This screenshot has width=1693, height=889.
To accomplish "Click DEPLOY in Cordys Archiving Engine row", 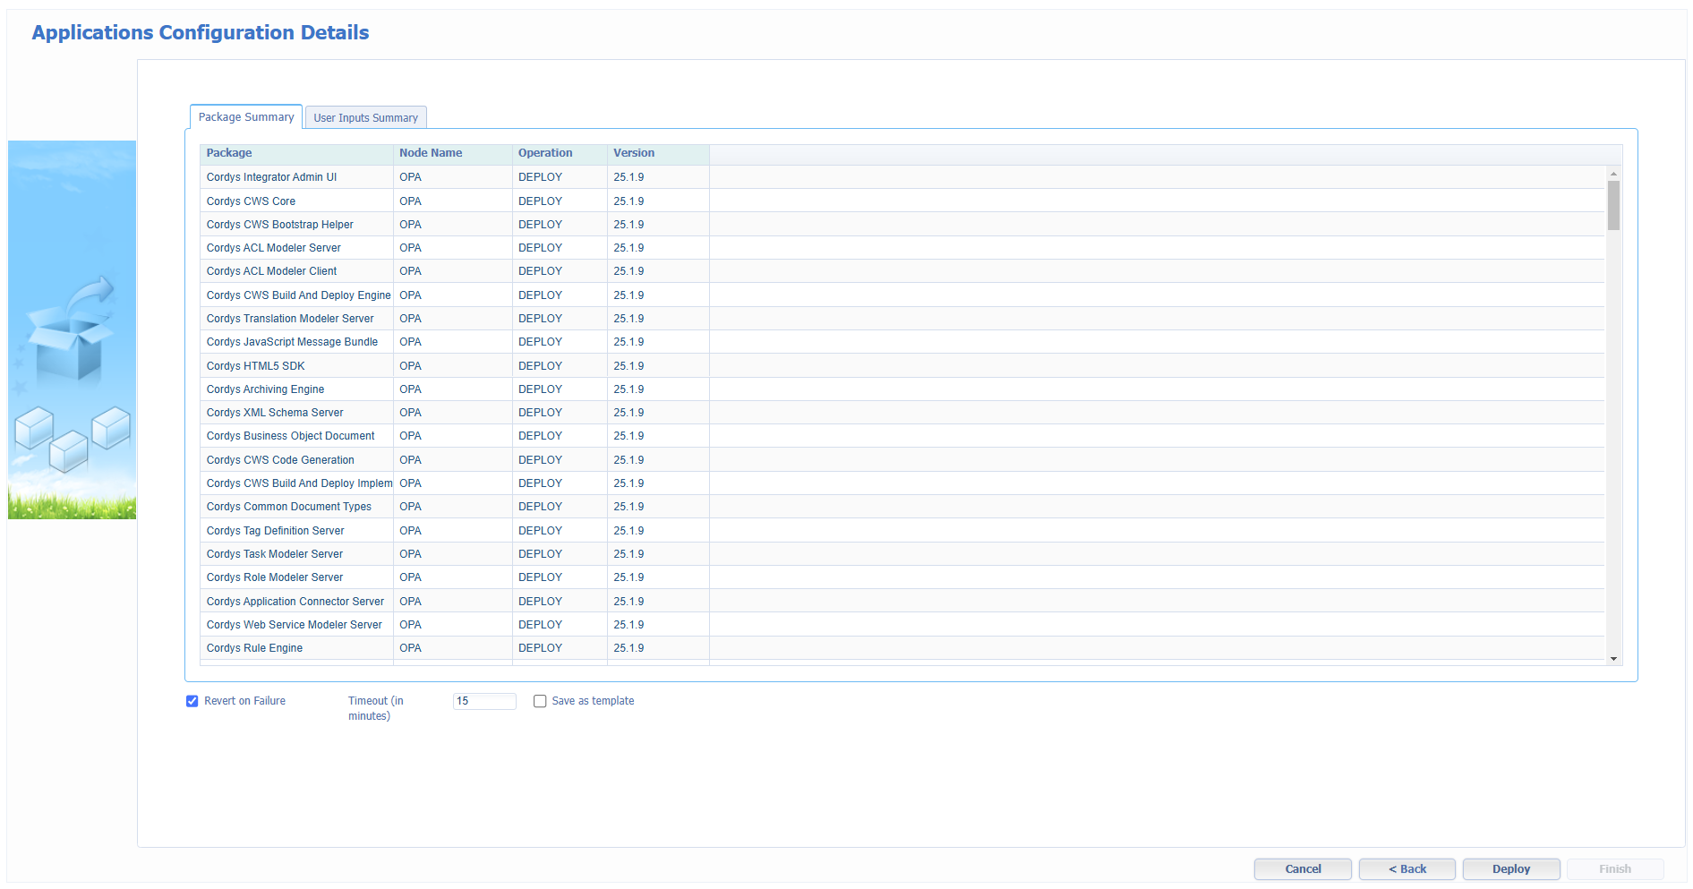I will [x=540, y=389].
